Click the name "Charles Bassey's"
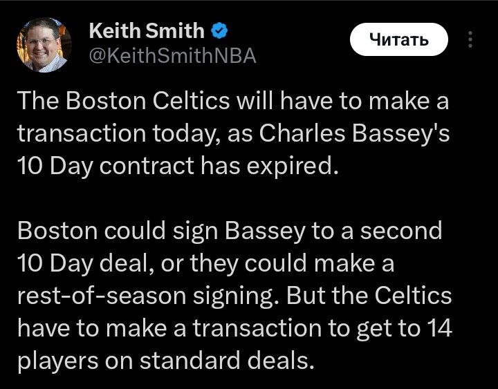 click(354, 134)
